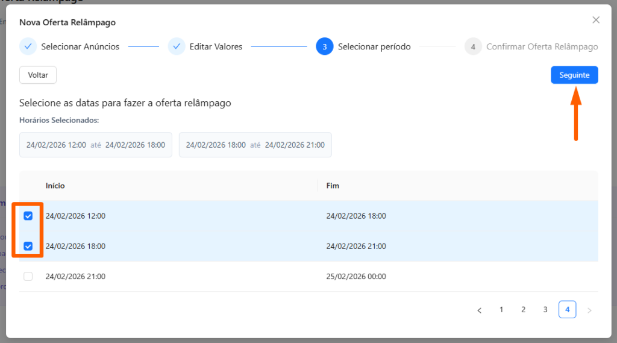Click the next page right arrow
The width and height of the screenshot is (617, 343).
[x=589, y=310]
